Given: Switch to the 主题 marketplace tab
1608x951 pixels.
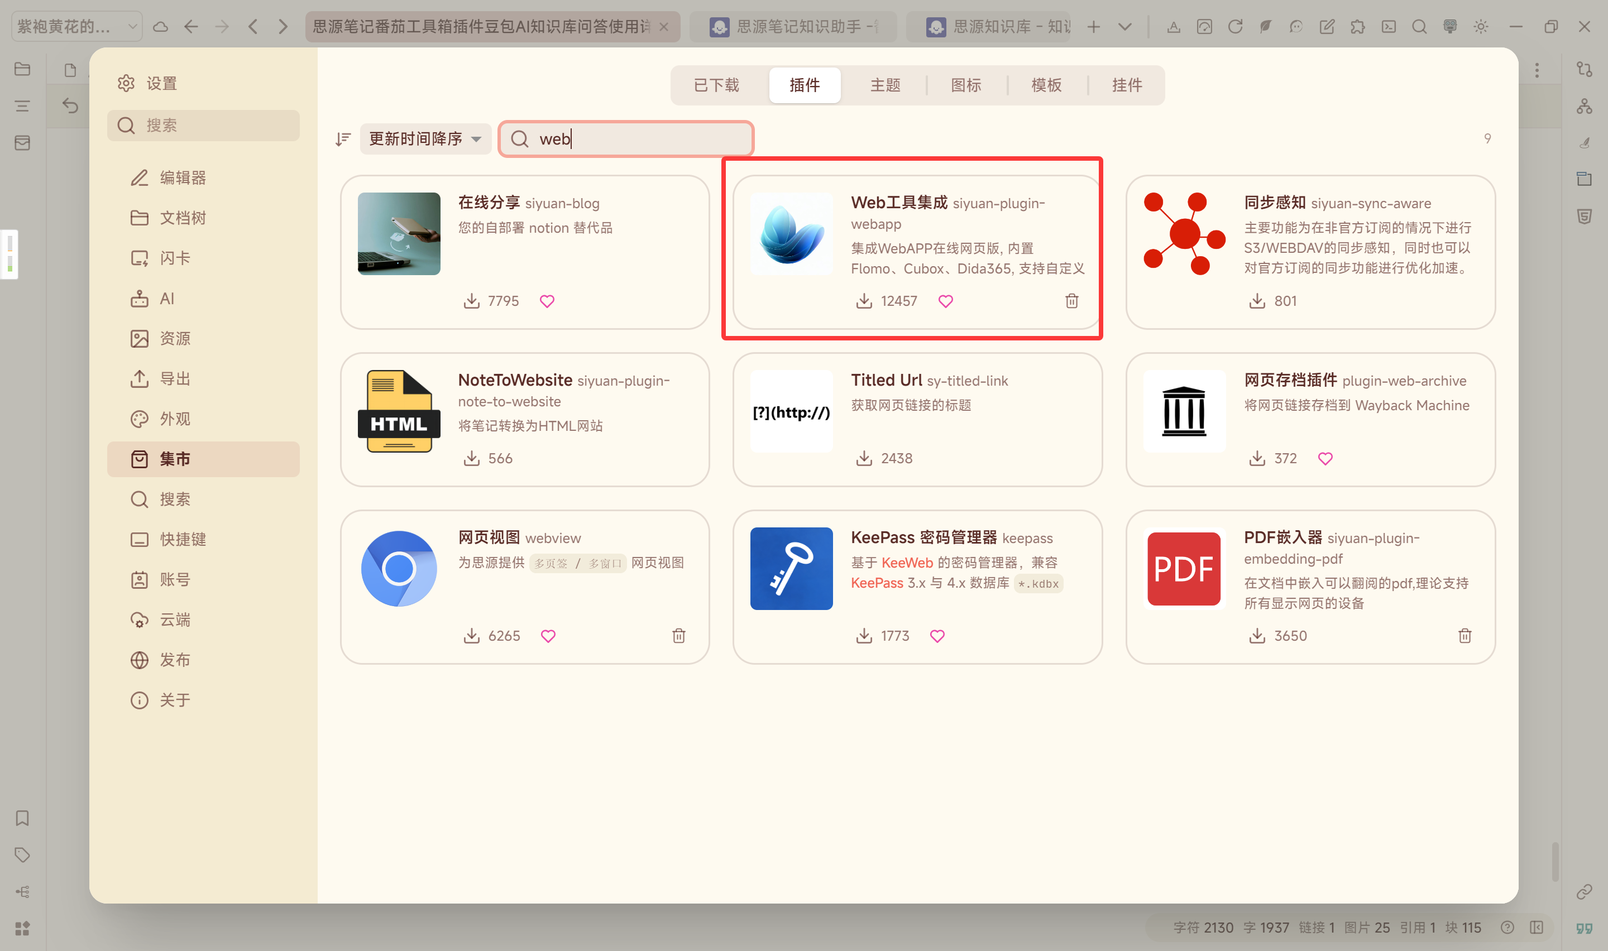Looking at the screenshot, I should tap(885, 85).
